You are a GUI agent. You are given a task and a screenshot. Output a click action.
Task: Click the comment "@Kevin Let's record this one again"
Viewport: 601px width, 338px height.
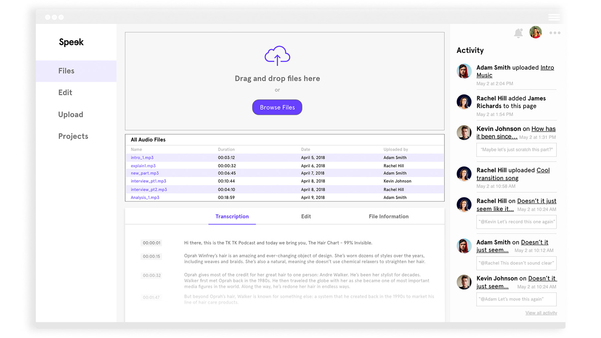coord(516,222)
